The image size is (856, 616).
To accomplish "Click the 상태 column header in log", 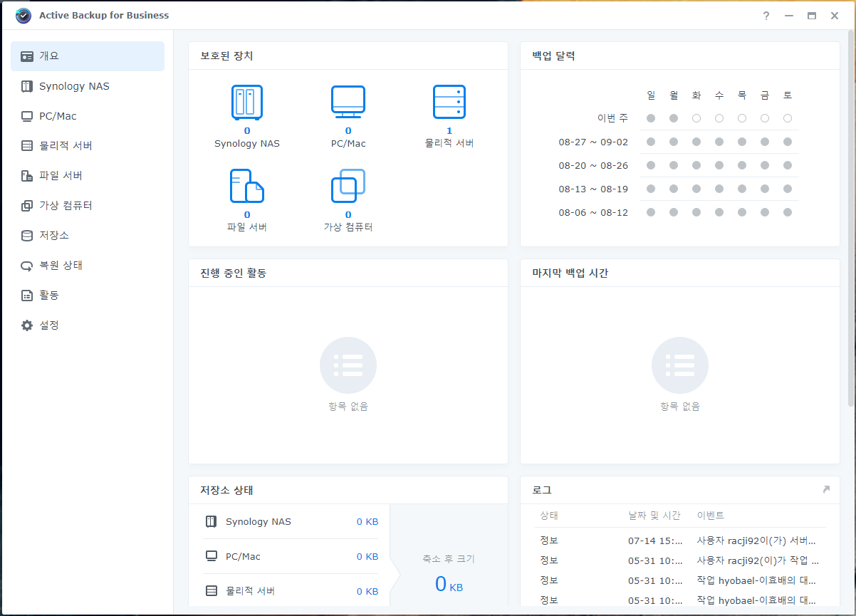I will [549, 516].
